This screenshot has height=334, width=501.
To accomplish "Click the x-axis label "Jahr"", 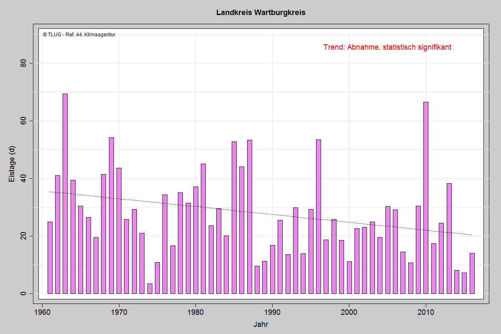I will click(261, 324).
